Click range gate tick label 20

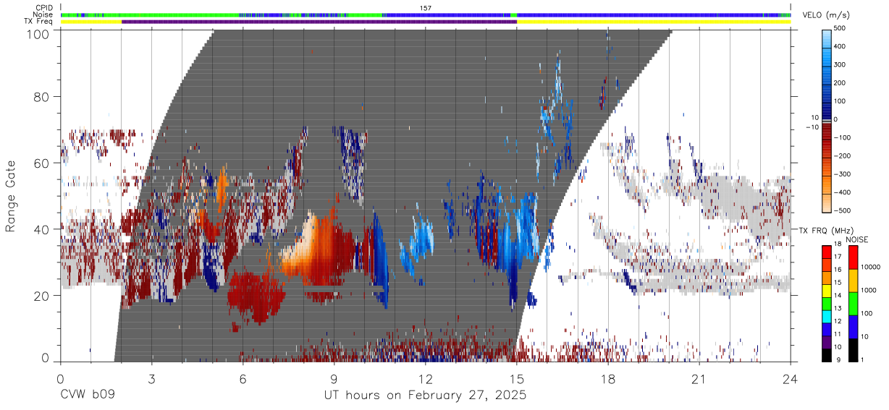(42, 296)
